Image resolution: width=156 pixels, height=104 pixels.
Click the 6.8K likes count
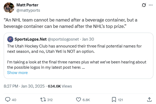pos(86,100)
